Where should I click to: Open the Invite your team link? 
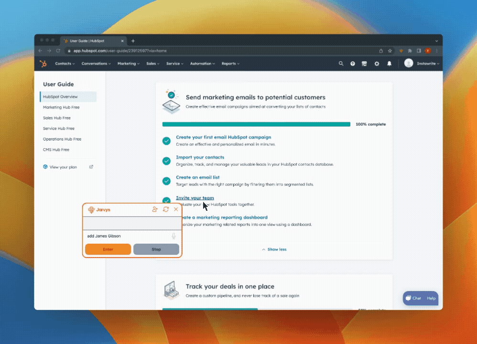pyautogui.click(x=195, y=198)
